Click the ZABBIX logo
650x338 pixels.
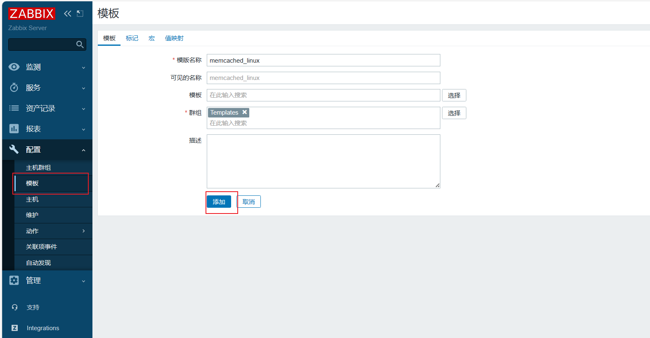[31, 14]
